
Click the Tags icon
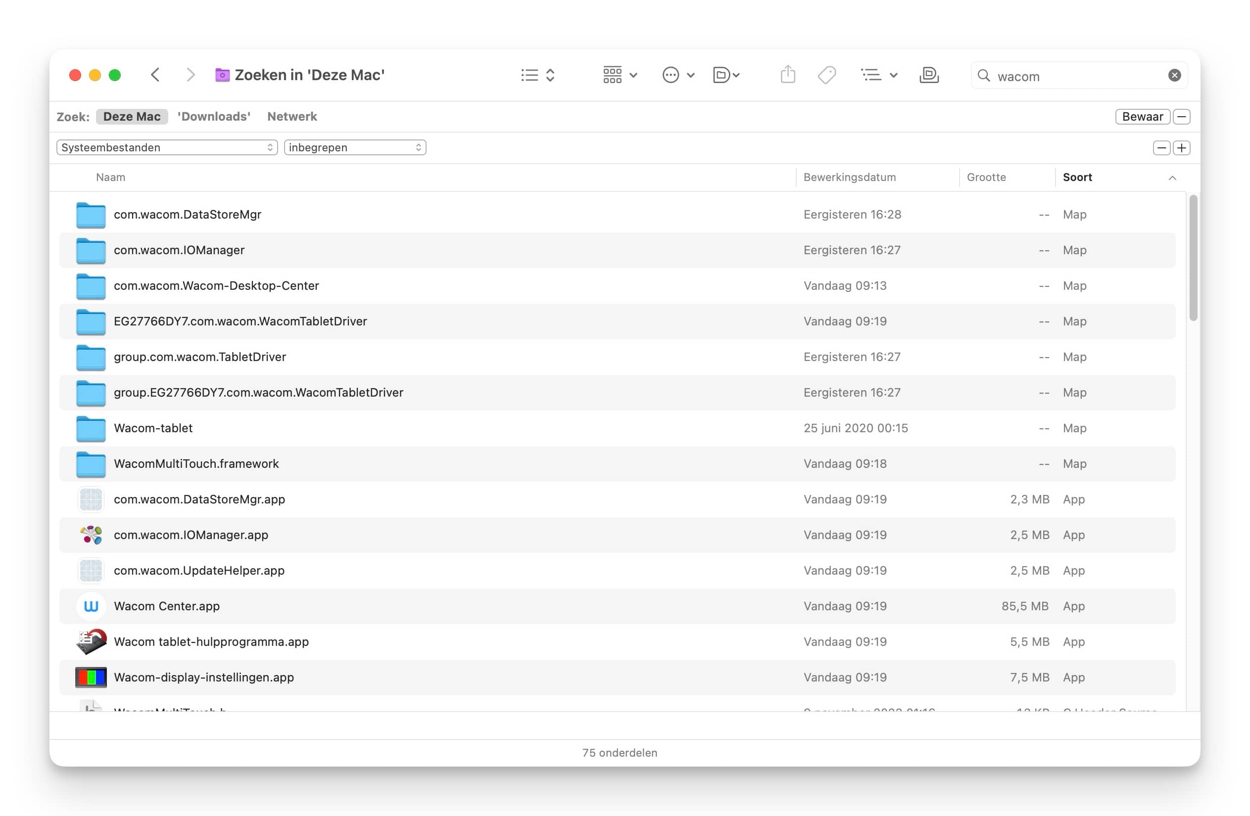click(827, 75)
